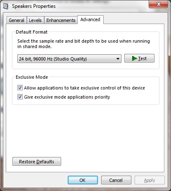Click the Test button
The height and width of the screenshot is (191, 171).
tap(139, 58)
